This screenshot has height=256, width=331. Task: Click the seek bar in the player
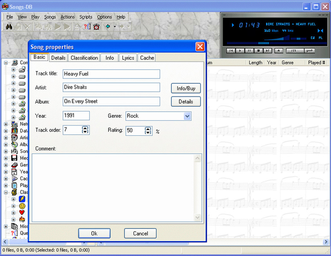[x=277, y=43]
